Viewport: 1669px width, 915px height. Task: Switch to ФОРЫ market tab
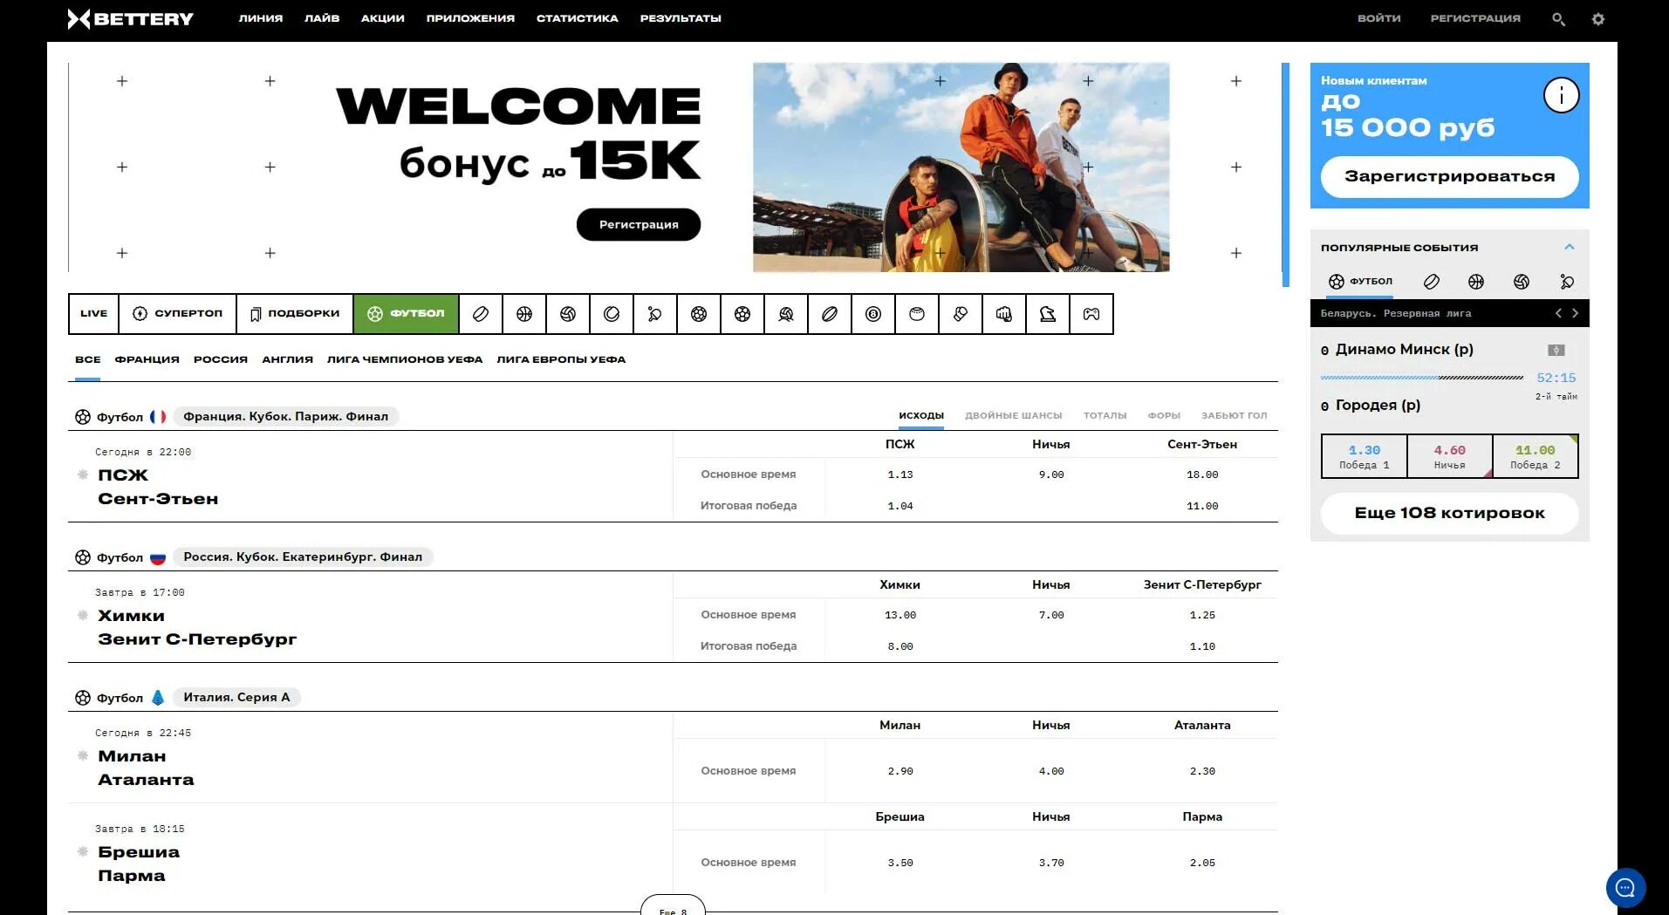coord(1164,416)
